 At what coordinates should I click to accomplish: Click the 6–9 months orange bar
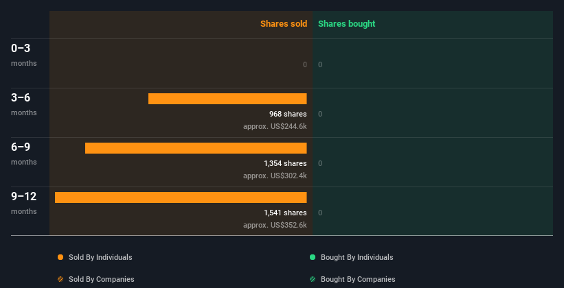196,148
